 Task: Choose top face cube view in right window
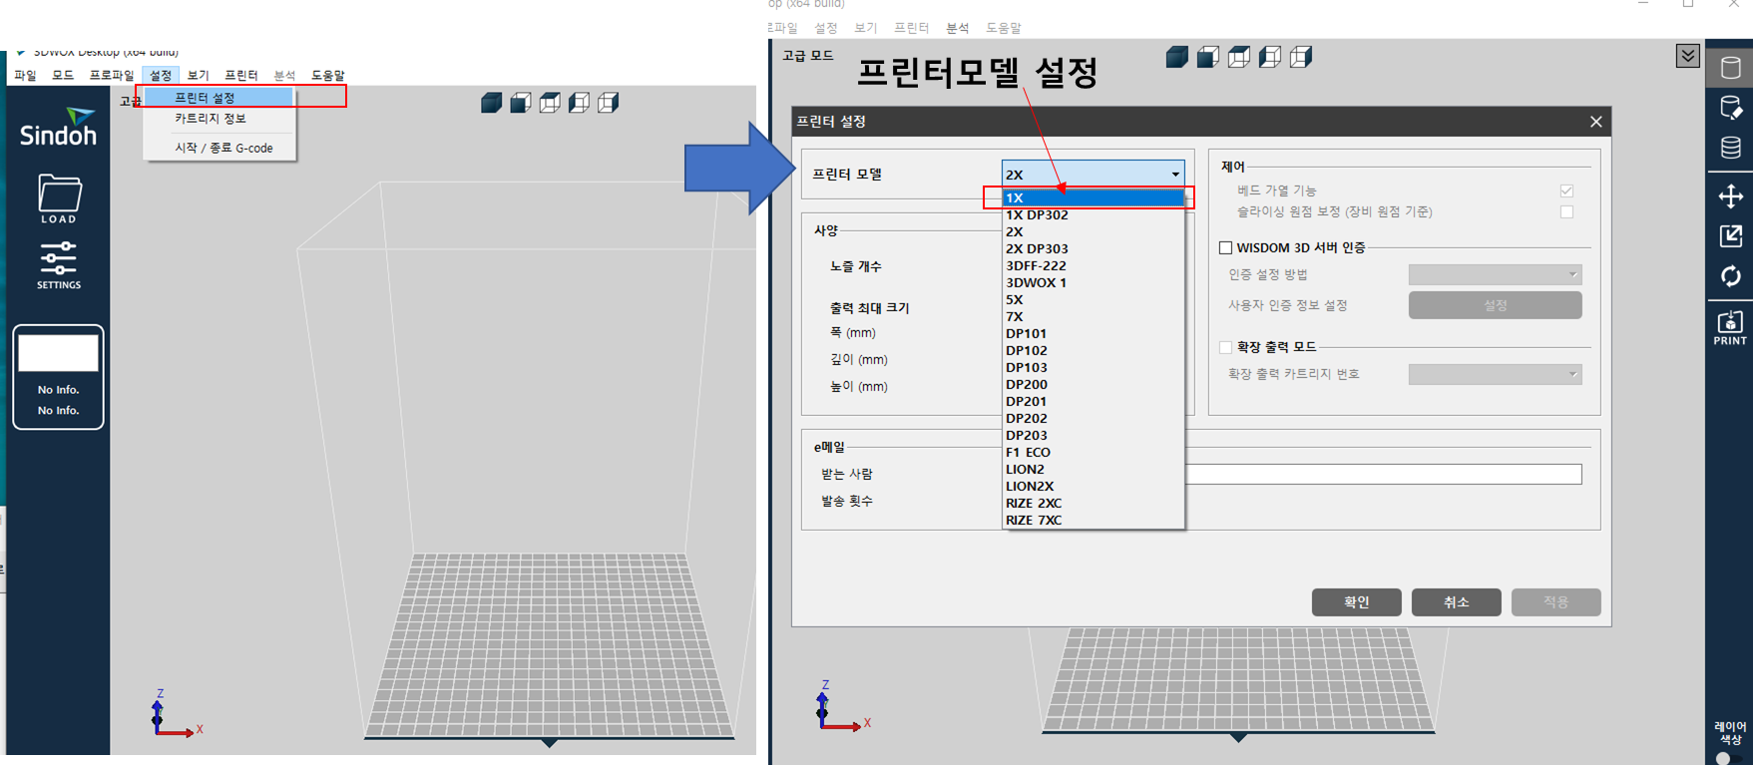(x=1239, y=57)
